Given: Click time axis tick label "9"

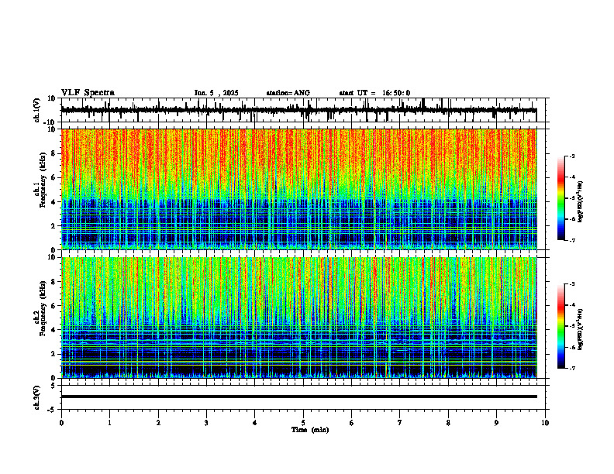Looking at the screenshot, I should [x=496, y=423].
